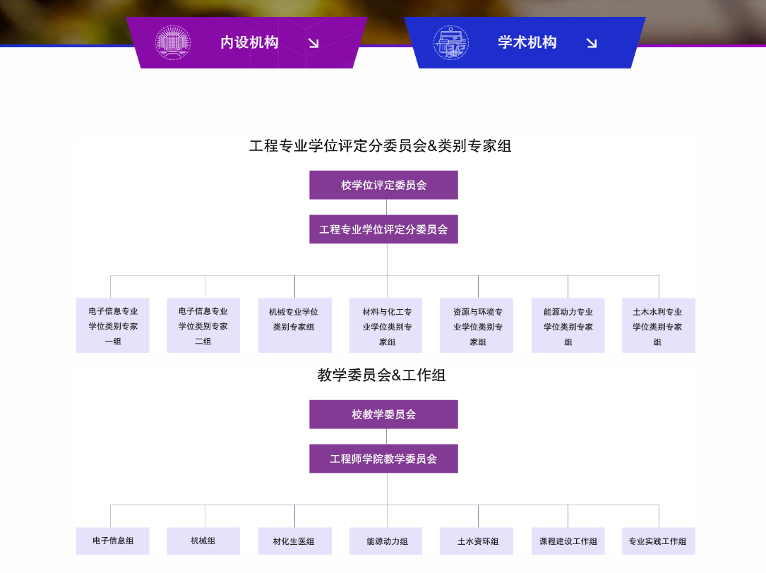Click 电子信息专业学位类别专家一组 box
The image size is (766, 573).
[x=113, y=325]
